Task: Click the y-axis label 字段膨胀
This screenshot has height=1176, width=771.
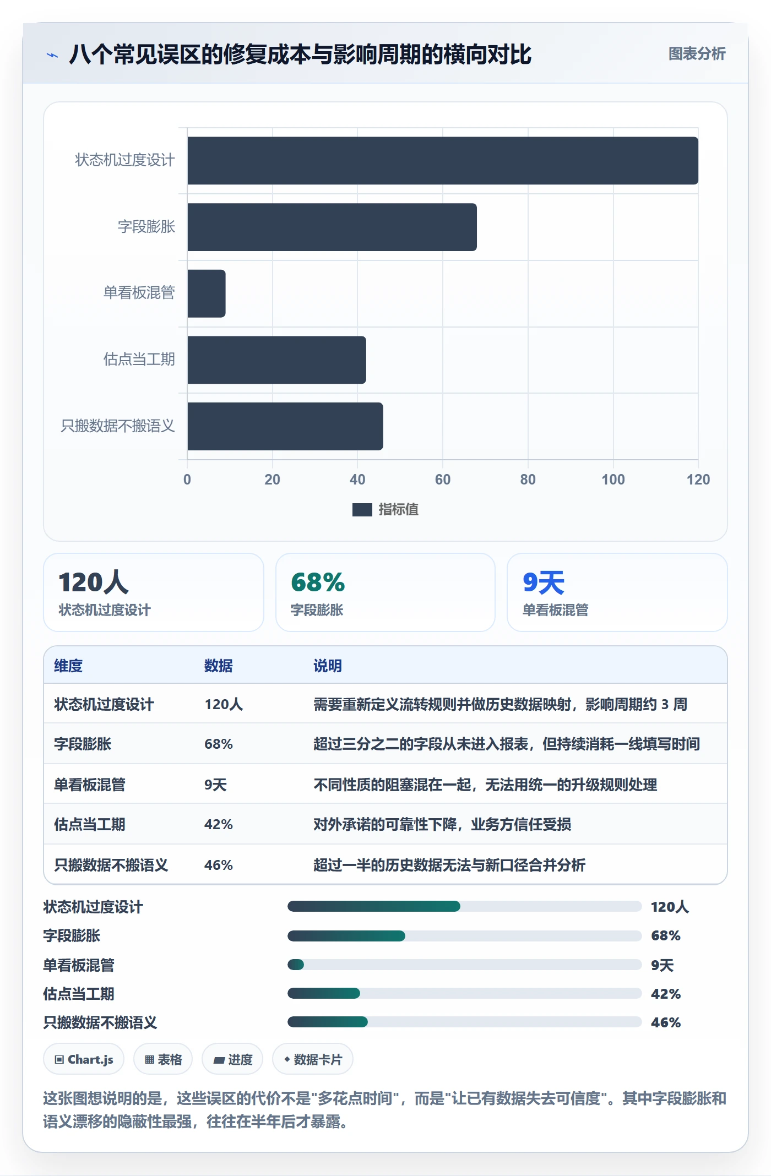Action: [x=146, y=226]
